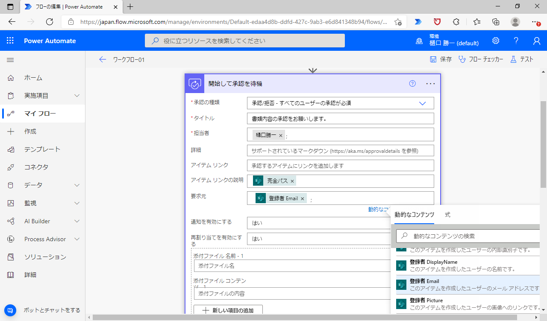Open a new browser tab
547x321 pixels.
pyautogui.click(x=130, y=6)
